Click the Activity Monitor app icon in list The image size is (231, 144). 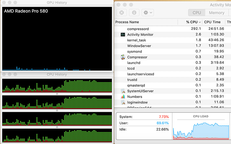click(x=123, y=35)
